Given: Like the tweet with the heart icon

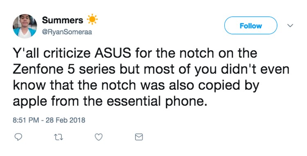Looking at the screenshot, I should [x=99, y=137].
